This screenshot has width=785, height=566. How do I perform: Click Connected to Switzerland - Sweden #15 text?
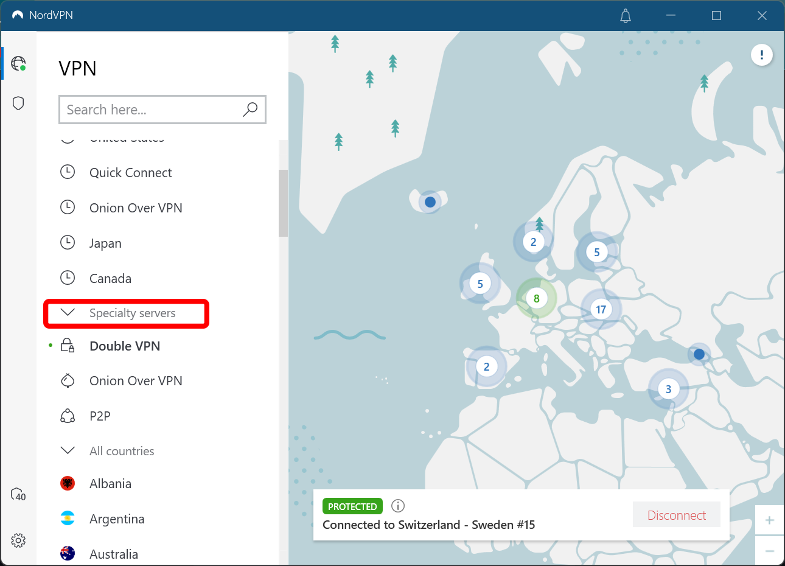tap(429, 525)
